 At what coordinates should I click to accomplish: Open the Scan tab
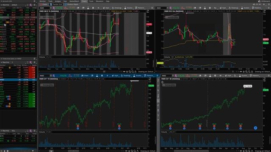[65, 1]
